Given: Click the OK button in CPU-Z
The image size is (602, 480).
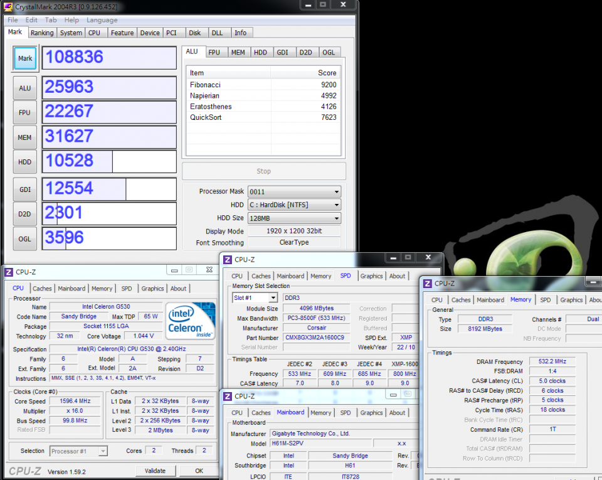Looking at the screenshot, I should (198, 471).
